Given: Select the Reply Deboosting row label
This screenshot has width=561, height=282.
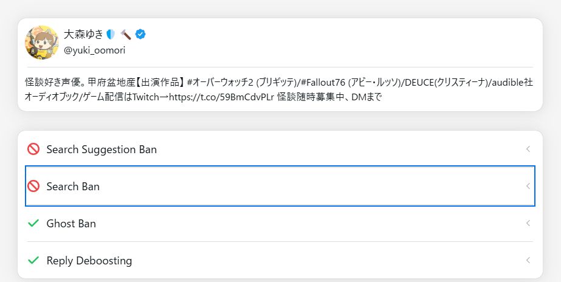Looking at the screenshot, I should click(89, 261).
